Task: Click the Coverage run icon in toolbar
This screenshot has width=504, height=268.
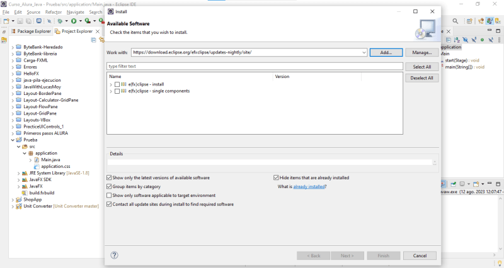Action: 88,21
